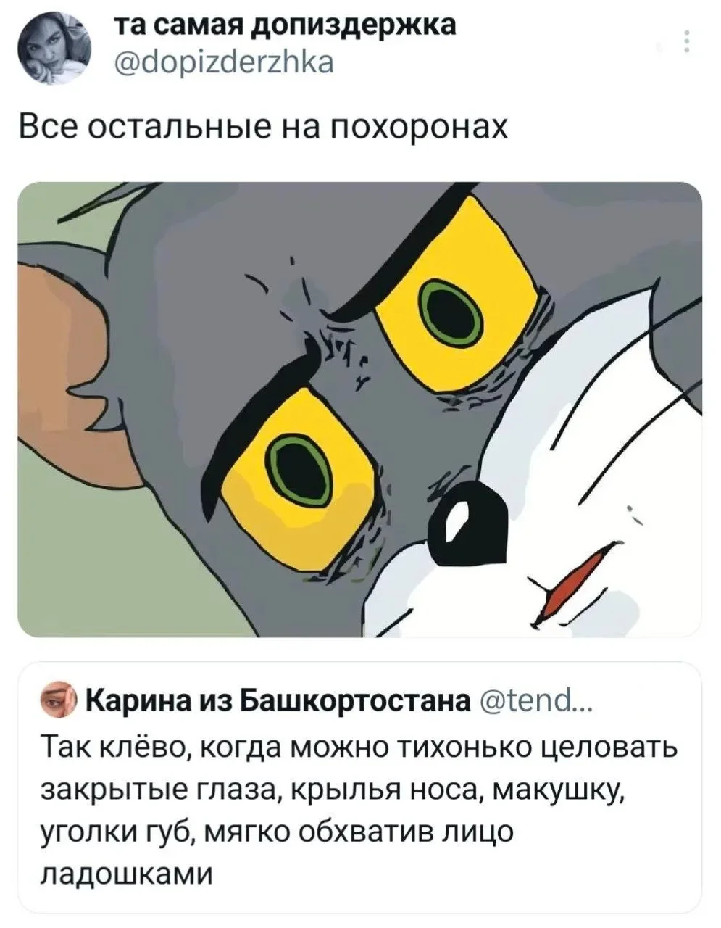Screen dimensions: 721x928
Task: Click the quoted tweet's small avatar
Action: click(x=60, y=700)
